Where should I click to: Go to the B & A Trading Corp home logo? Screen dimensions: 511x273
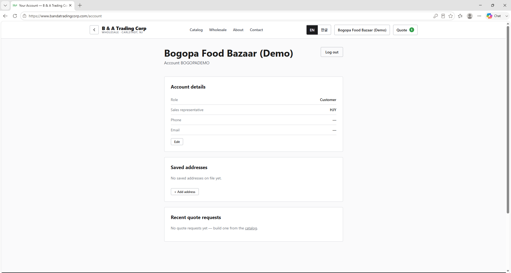point(124,30)
